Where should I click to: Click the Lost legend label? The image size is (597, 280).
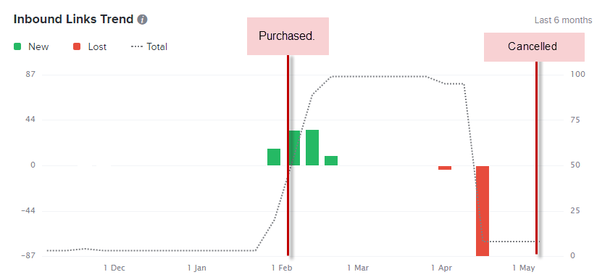coord(97,47)
